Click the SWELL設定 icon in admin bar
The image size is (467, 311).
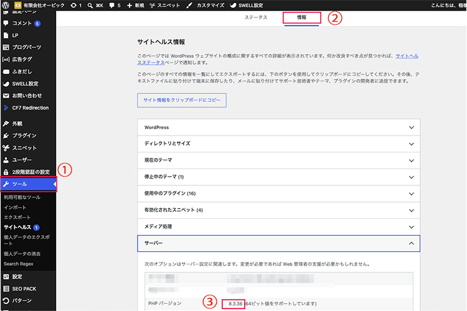[x=233, y=6]
